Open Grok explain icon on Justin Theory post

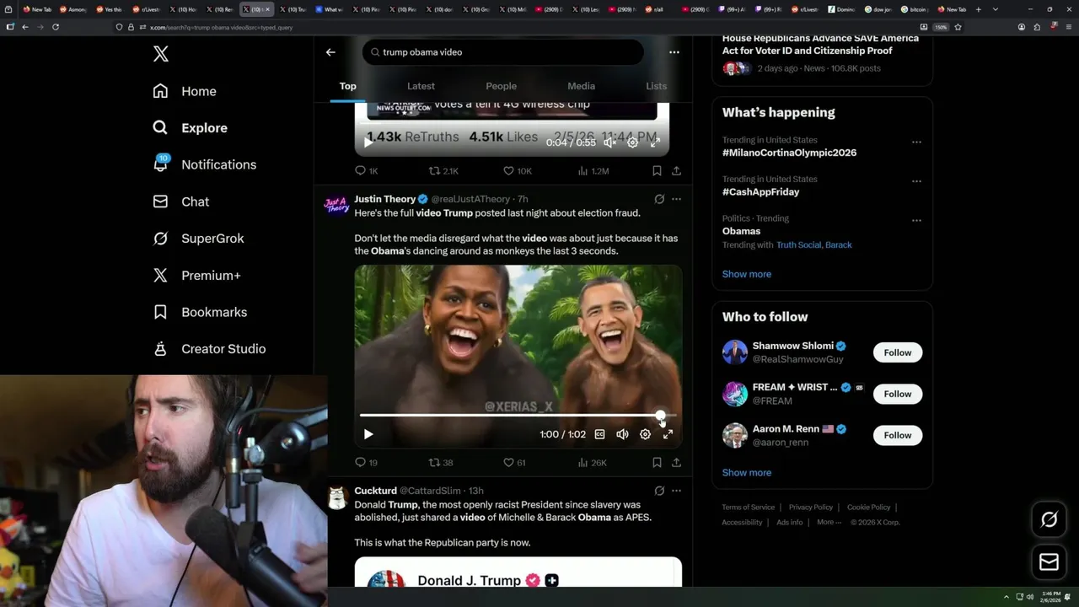tap(659, 199)
